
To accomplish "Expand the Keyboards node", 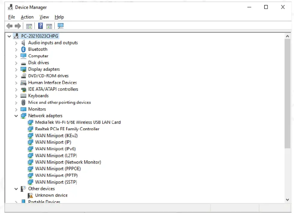I will click(x=16, y=96).
